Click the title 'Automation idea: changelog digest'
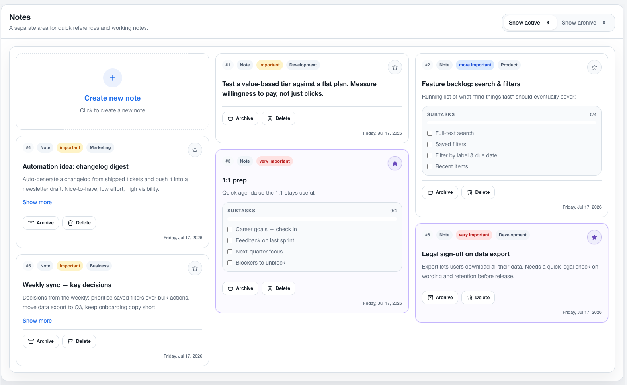Image resolution: width=627 pixels, height=385 pixels. [x=76, y=167]
